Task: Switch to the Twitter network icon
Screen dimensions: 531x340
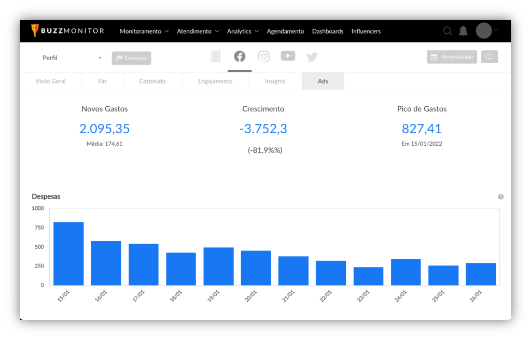Action: [x=312, y=57]
